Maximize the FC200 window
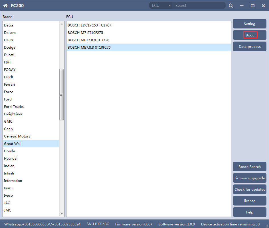The image size is (269, 228). pos(252,6)
